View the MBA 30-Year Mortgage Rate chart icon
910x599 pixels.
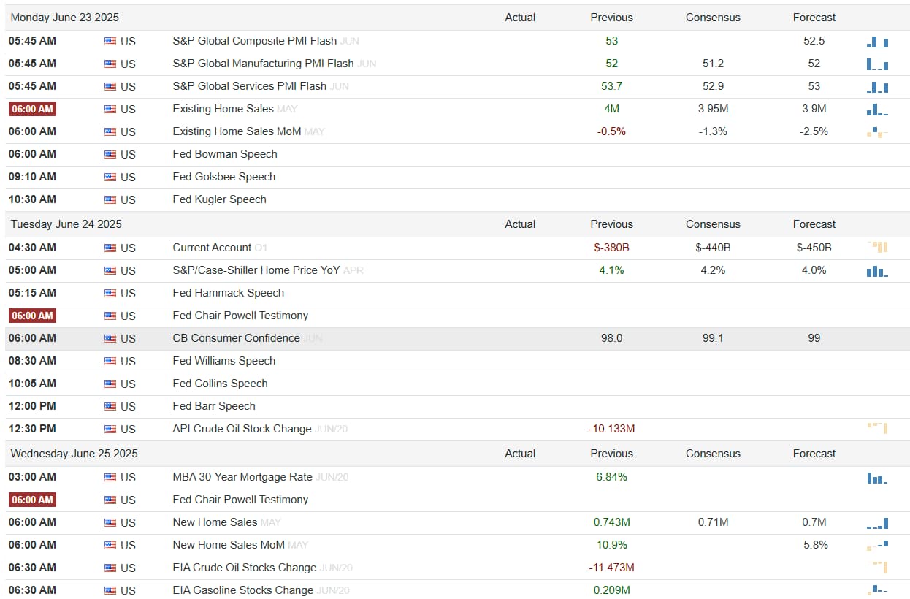[x=877, y=478]
